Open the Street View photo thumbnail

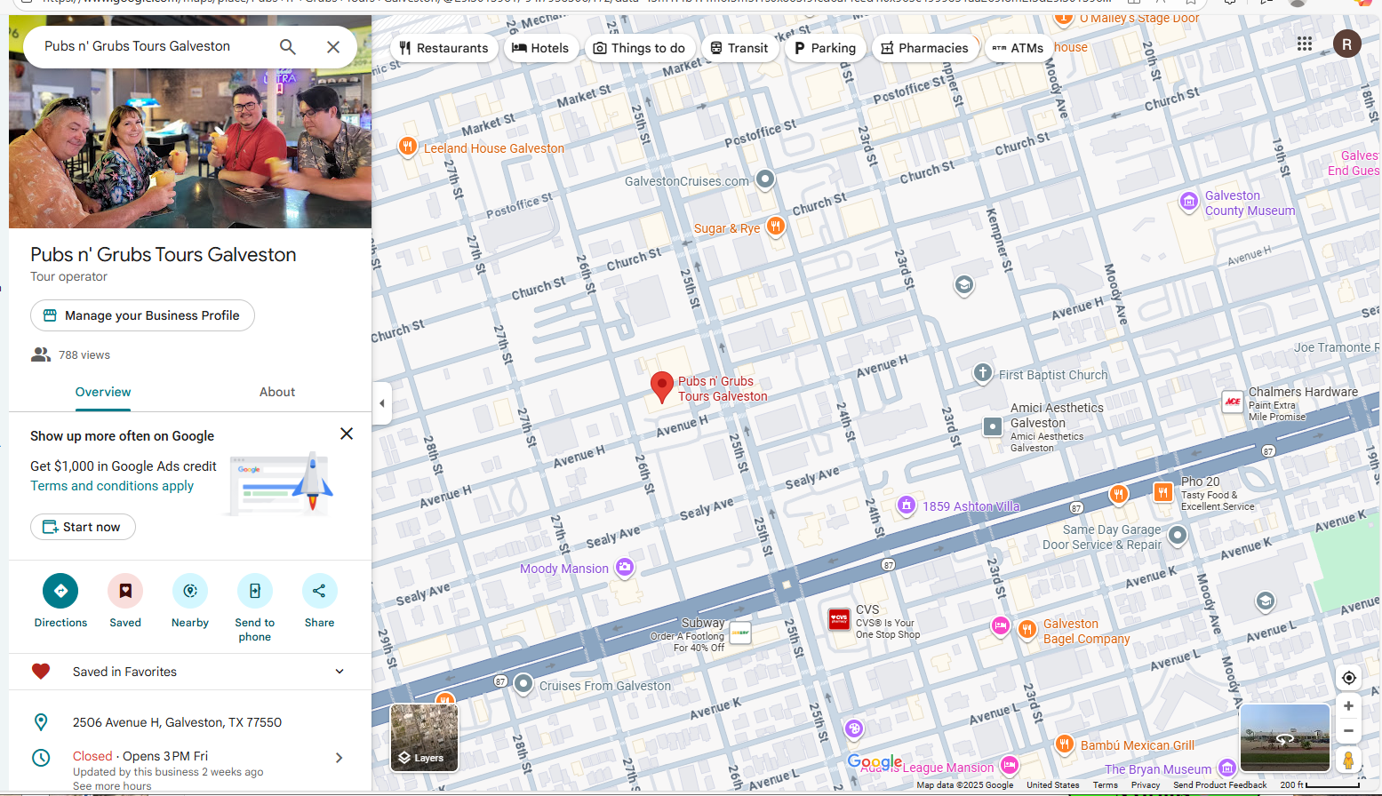(1284, 737)
